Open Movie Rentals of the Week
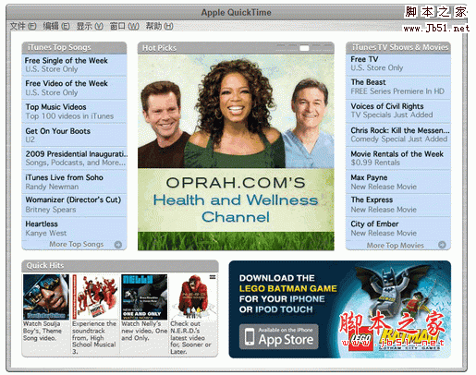The image size is (476, 375). [x=398, y=158]
